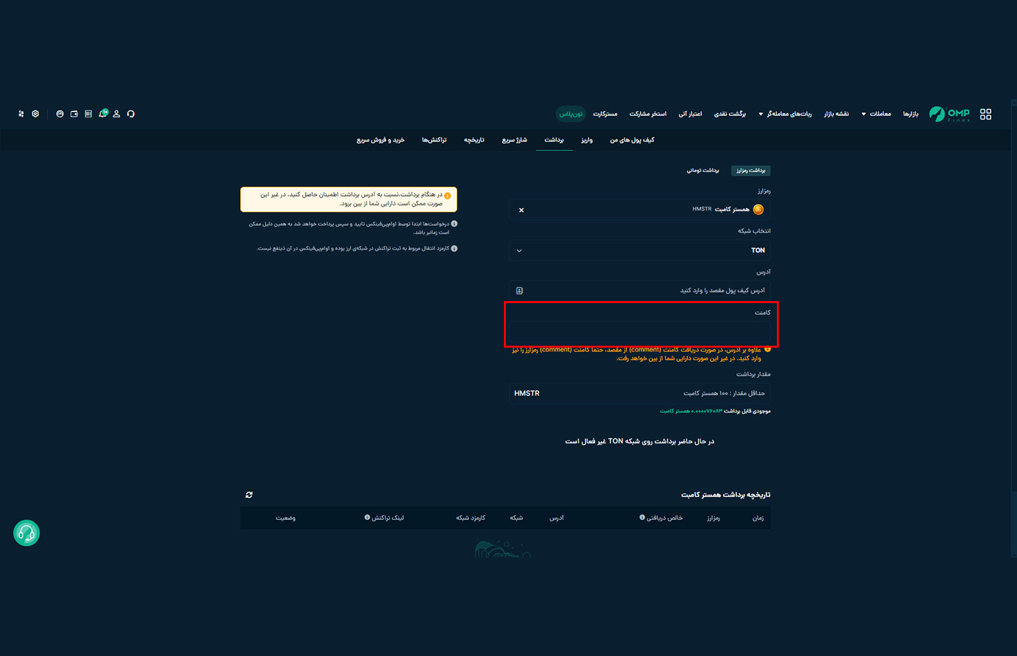The height and width of the screenshot is (656, 1017).
Task: Open the apps grid menu icon
Action: [x=986, y=114]
